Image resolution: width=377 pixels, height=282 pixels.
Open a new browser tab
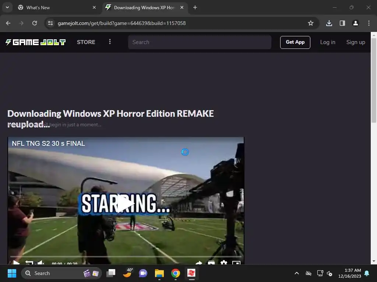pyautogui.click(x=195, y=8)
